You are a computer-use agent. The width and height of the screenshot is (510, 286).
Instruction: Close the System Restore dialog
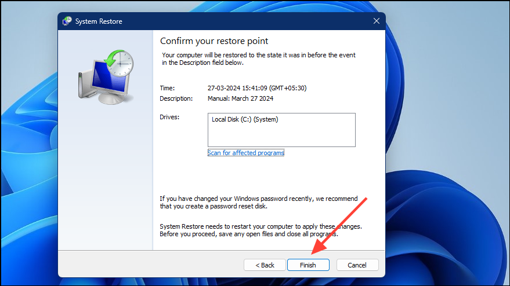[x=377, y=21]
